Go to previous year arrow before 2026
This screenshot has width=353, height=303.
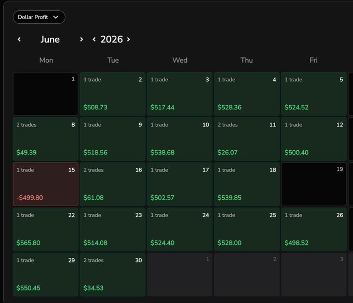point(94,39)
